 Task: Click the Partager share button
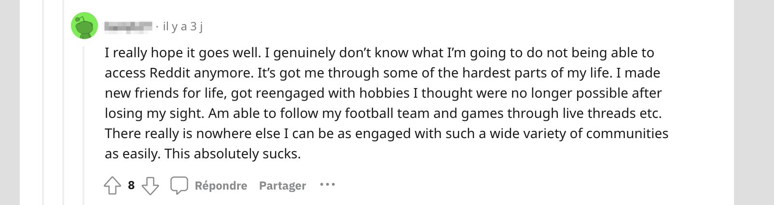(x=282, y=186)
